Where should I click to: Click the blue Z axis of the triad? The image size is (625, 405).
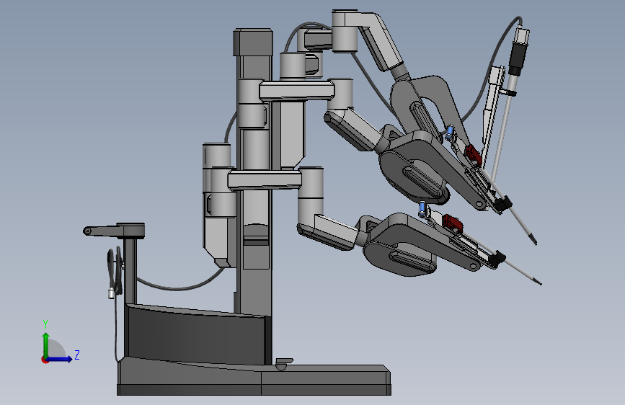[x=60, y=359]
